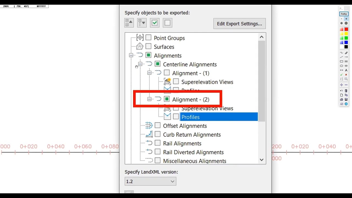Select the text 'A' annotation tool

(346, 70)
